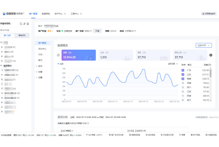Click the 充值 recharge button
Viewport: 219px width, 147px height.
point(97,31)
